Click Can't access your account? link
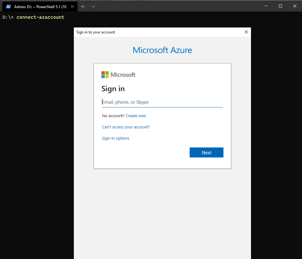The height and width of the screenshot is (259, 302). coord(126,127)
